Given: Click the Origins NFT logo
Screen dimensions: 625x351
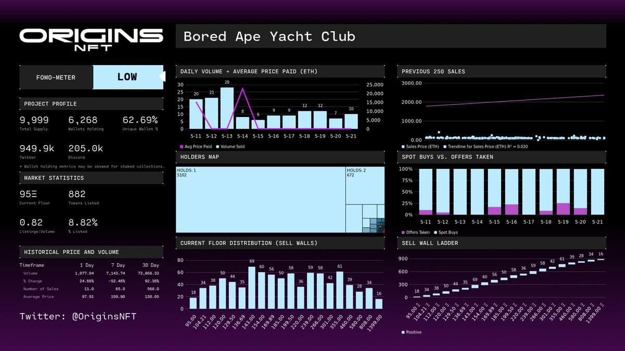Looking at the screenshot, I should (x=91, y=41).
